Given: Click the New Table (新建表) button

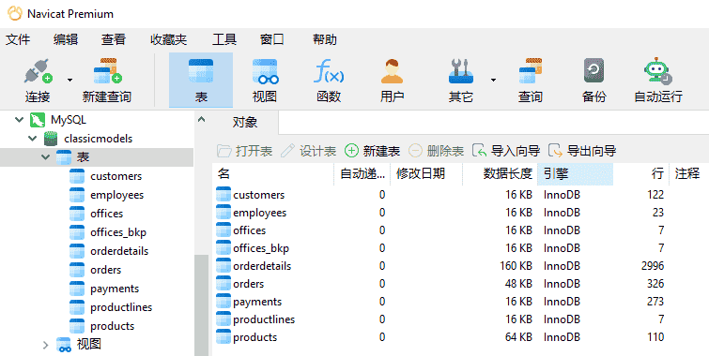Looking at the screenshot, I should point(372,151).
